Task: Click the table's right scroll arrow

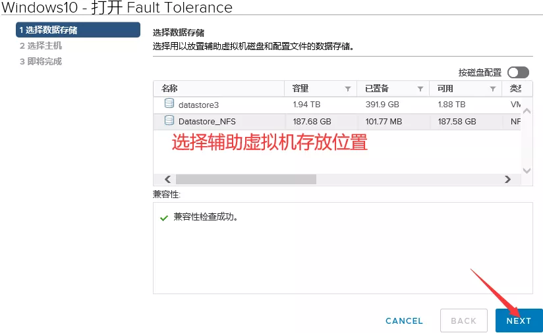Action: [x=507, y=179]
